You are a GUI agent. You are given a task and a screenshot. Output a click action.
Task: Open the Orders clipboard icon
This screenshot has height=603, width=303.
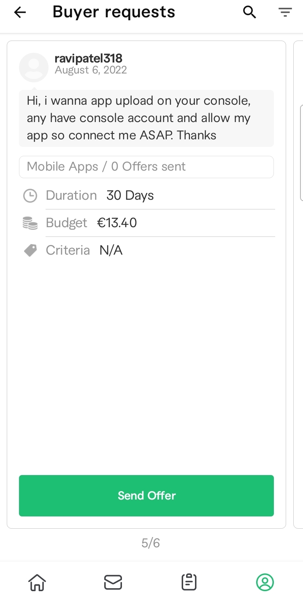tap(189, 582)
